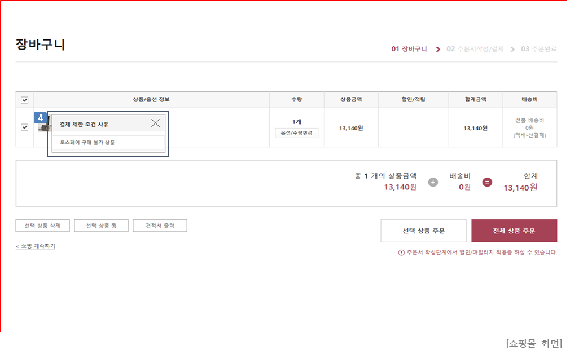The width and height of the screenshot is (570, 358).
Task: Click the 장바구니 page heading
Action: pyautogui.click(x=40, y=45)
